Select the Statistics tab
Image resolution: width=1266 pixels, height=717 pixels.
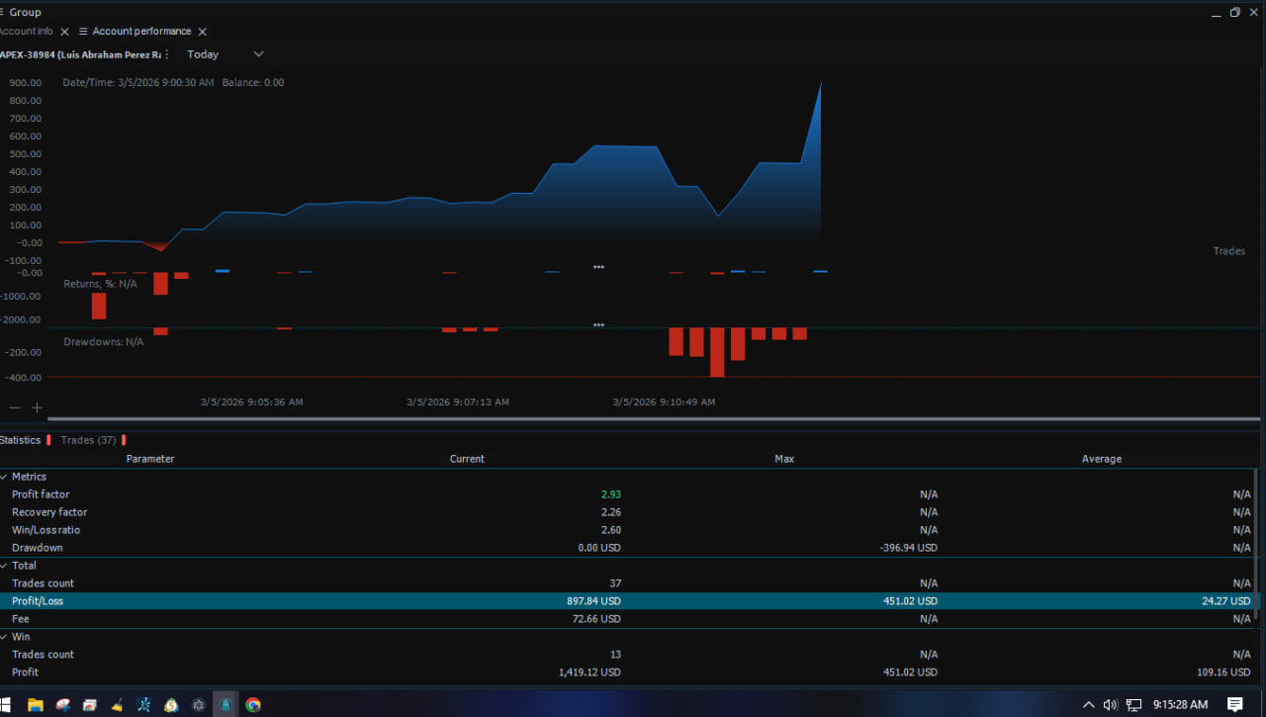[x=21, y=440]
